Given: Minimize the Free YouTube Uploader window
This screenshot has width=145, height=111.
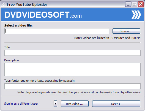Looking at the screenshot, I should click(x=128, y=4).
